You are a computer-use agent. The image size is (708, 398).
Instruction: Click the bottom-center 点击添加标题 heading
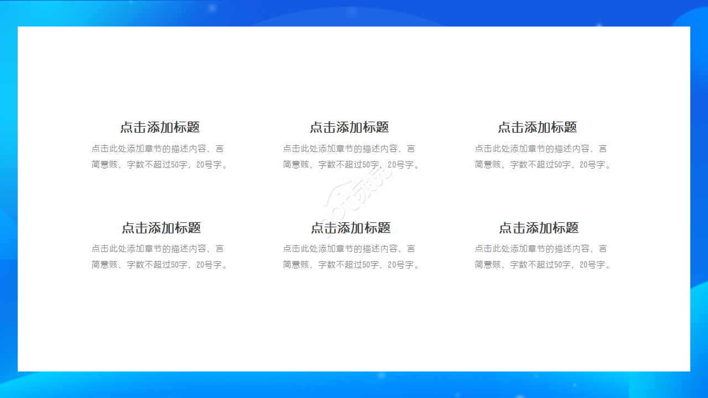click(x=351, y=228)
